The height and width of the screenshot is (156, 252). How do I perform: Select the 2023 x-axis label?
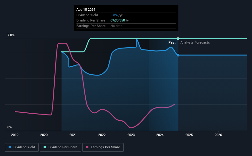coord(131,135)
